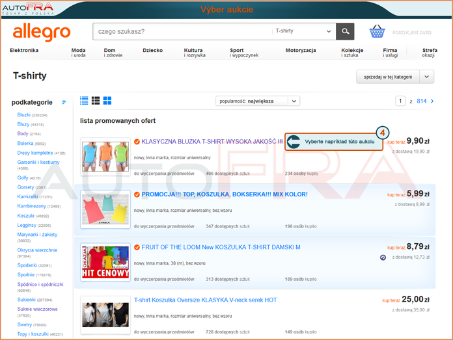Open sorting dropdown popularność: największa

pyautogui.click(x=258, y=101)
